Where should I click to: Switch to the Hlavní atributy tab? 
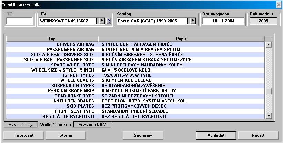[x=20, y=125]
